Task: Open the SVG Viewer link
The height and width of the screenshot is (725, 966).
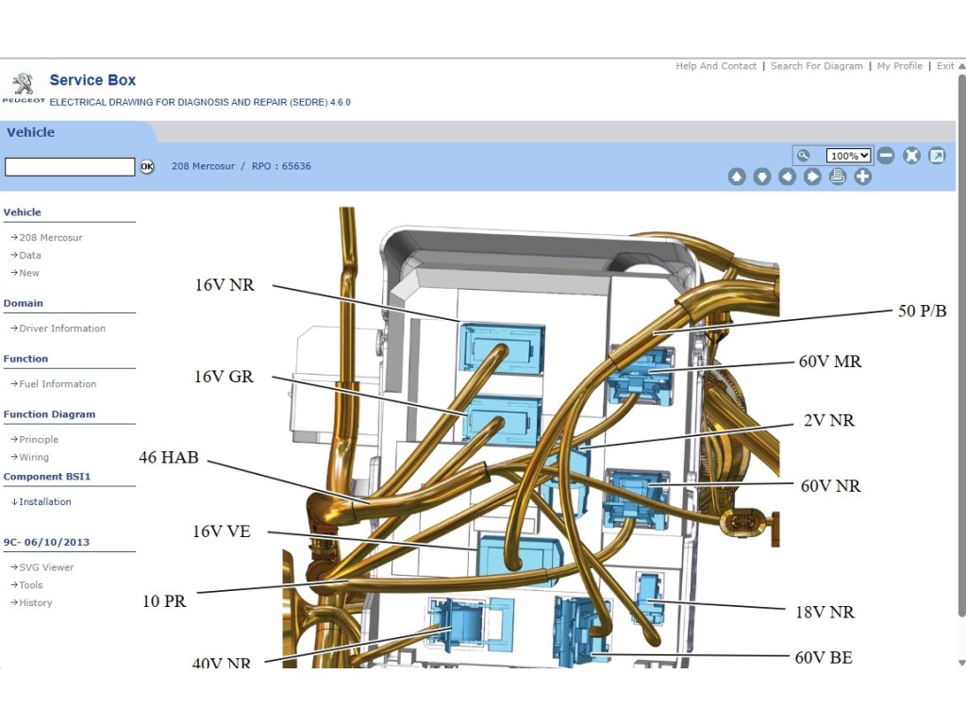Action: tap(46, 567)
